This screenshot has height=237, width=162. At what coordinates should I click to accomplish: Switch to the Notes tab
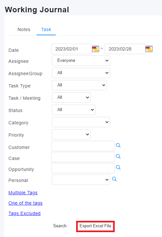(x=24, y=29)
